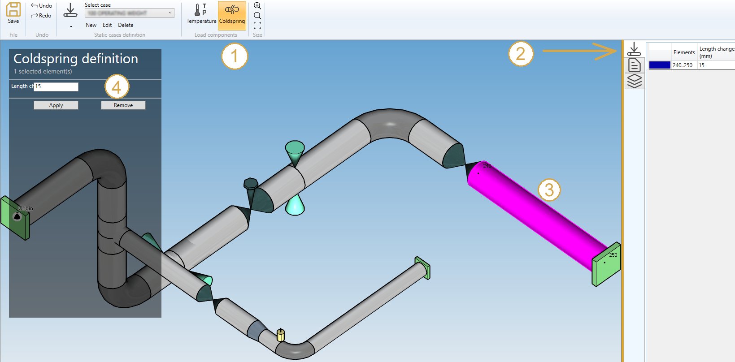
Task: Click the Length change input field
Action: [x=56, y=86]
